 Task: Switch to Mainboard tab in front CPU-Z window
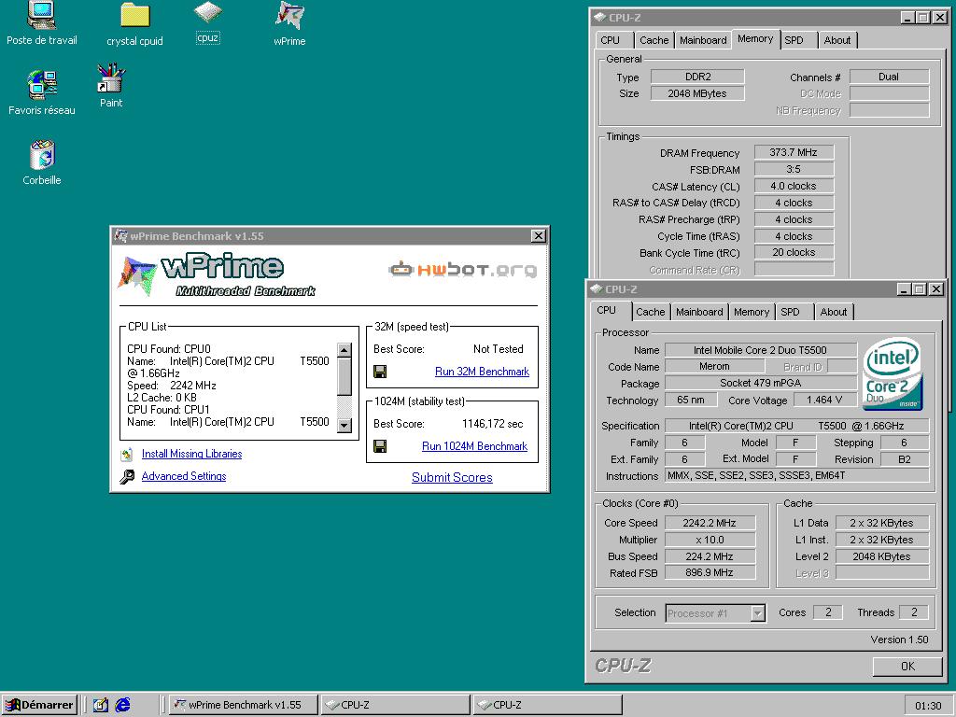[x=699, y=312]
